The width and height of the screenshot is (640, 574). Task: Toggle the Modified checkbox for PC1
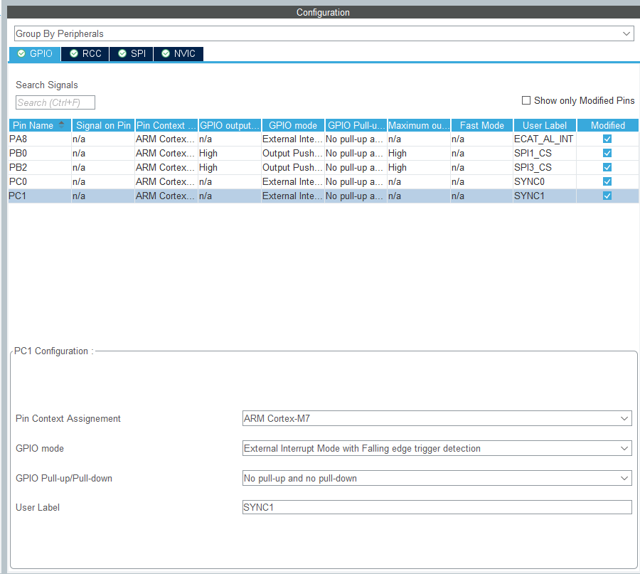click(x=607, y=196)
